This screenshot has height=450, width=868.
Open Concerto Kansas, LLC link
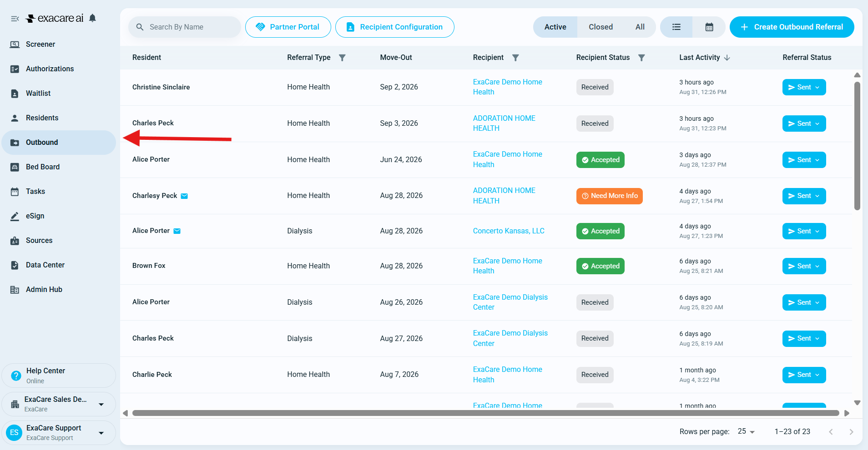(x=509, y=231)
